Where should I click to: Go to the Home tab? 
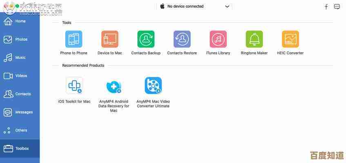click(20, 21)
